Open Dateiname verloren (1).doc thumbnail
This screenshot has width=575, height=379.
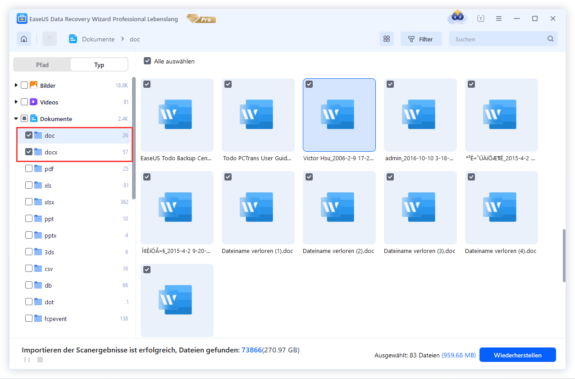tap(258, 208)
